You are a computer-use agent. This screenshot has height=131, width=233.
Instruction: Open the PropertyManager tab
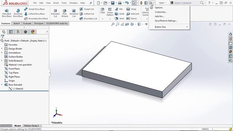click(11, 32)
